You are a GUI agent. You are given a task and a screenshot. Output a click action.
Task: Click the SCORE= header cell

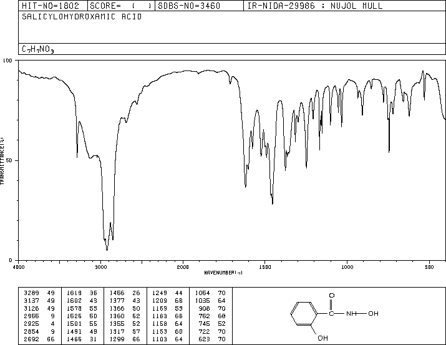pyautogui.click(x=121, y=6)
